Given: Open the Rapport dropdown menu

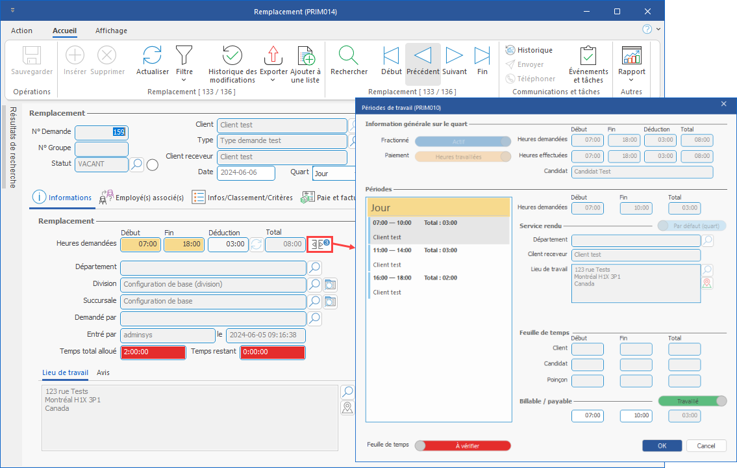Looking at the screenshot, I should point(631,80).
